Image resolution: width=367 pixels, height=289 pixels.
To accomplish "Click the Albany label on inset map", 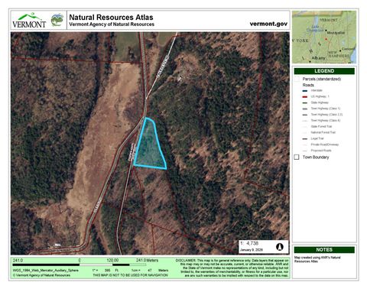I will pyautogui.click(x=318, y=58).
